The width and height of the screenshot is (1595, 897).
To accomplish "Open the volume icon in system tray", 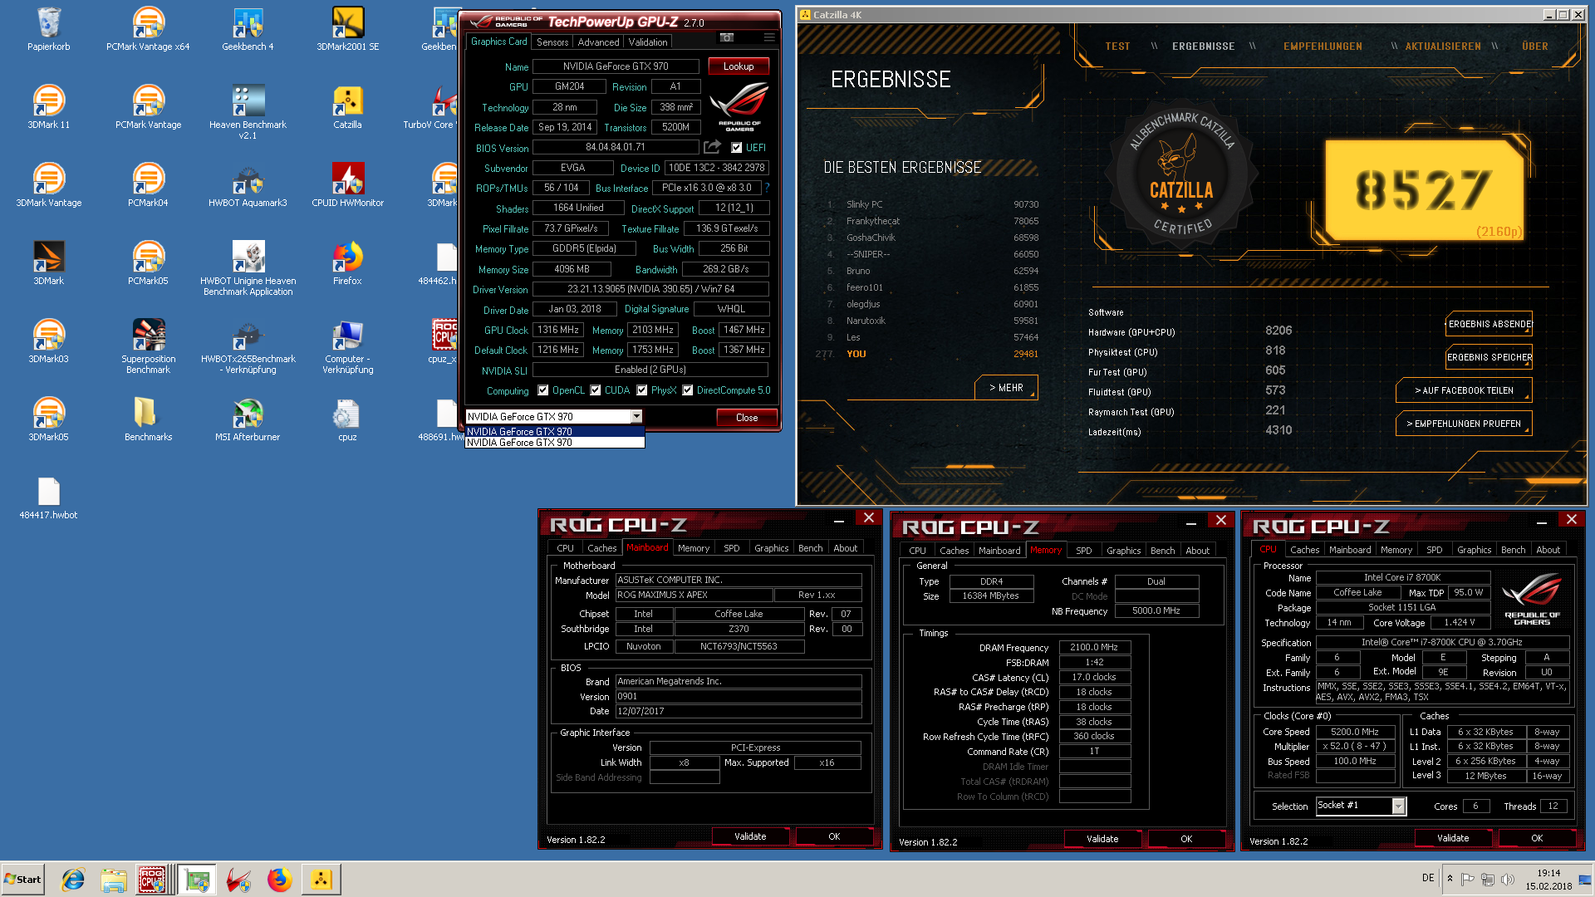I will pyautogui.click(x=1508, y=879).
